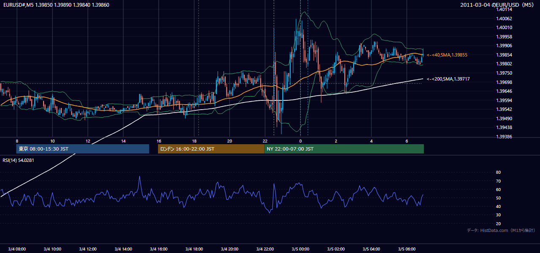Click price axis value 1.39438
This screenshot has height=253, width=540.
(505, 127)
